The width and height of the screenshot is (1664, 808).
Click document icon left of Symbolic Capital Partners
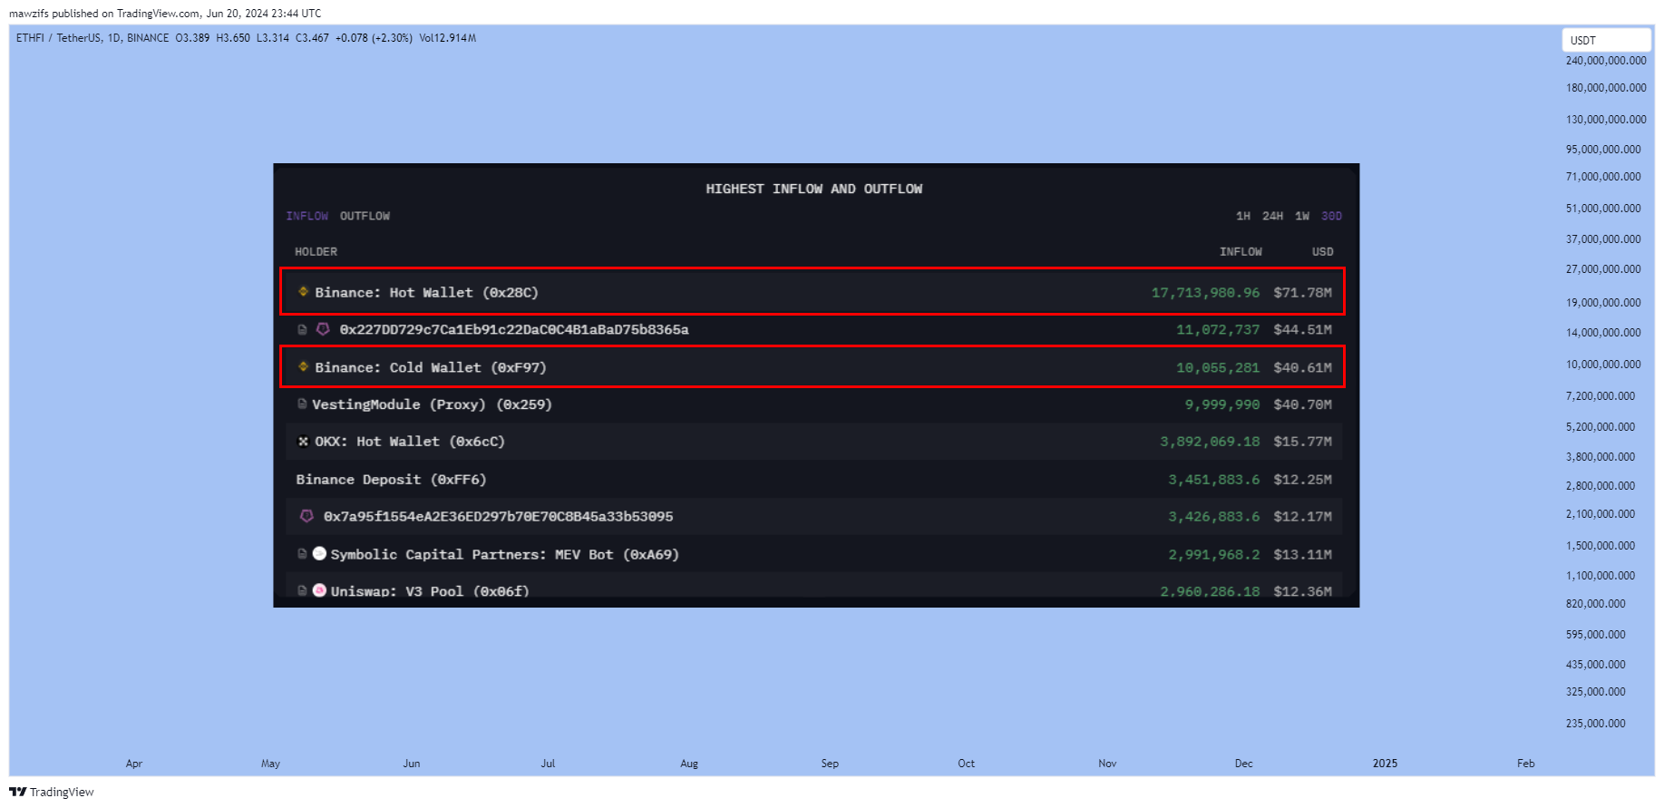pos(302,553)
